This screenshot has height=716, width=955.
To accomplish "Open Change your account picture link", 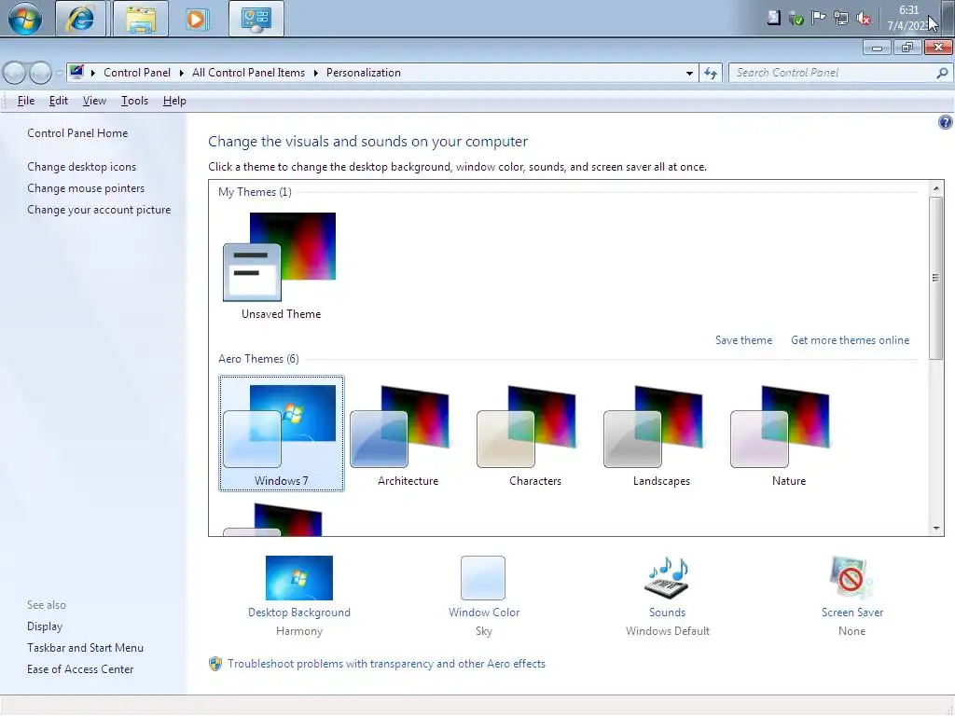I will click(x=99, y=210).
